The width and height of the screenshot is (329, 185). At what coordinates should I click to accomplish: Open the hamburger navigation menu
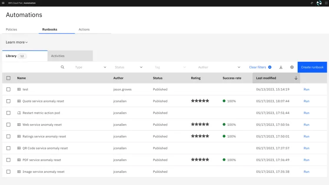click(x=3, y=3)
